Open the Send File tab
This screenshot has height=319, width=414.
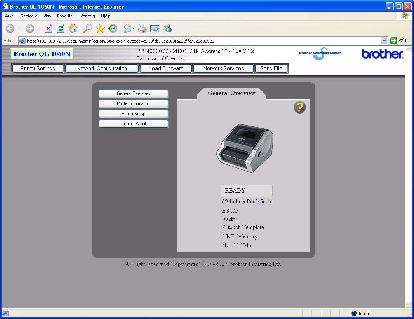click(x=271, y=69)
